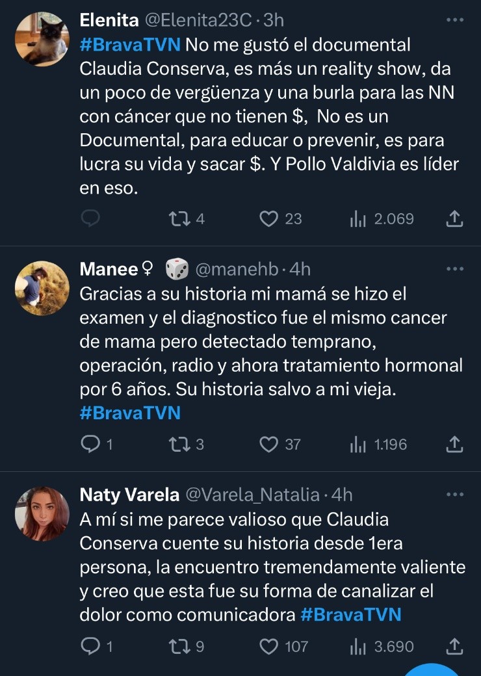Viewport: 481px width, 676px height.
Task: Open more options for Naty Varela's tweet
Action: 455,495
